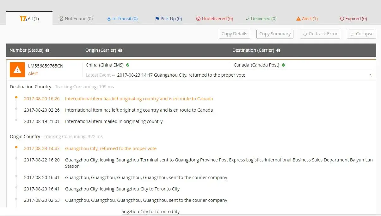Collapse the latest event details chevron
The height and width of the screenshot is (216, 381).
tap(370, 75)
